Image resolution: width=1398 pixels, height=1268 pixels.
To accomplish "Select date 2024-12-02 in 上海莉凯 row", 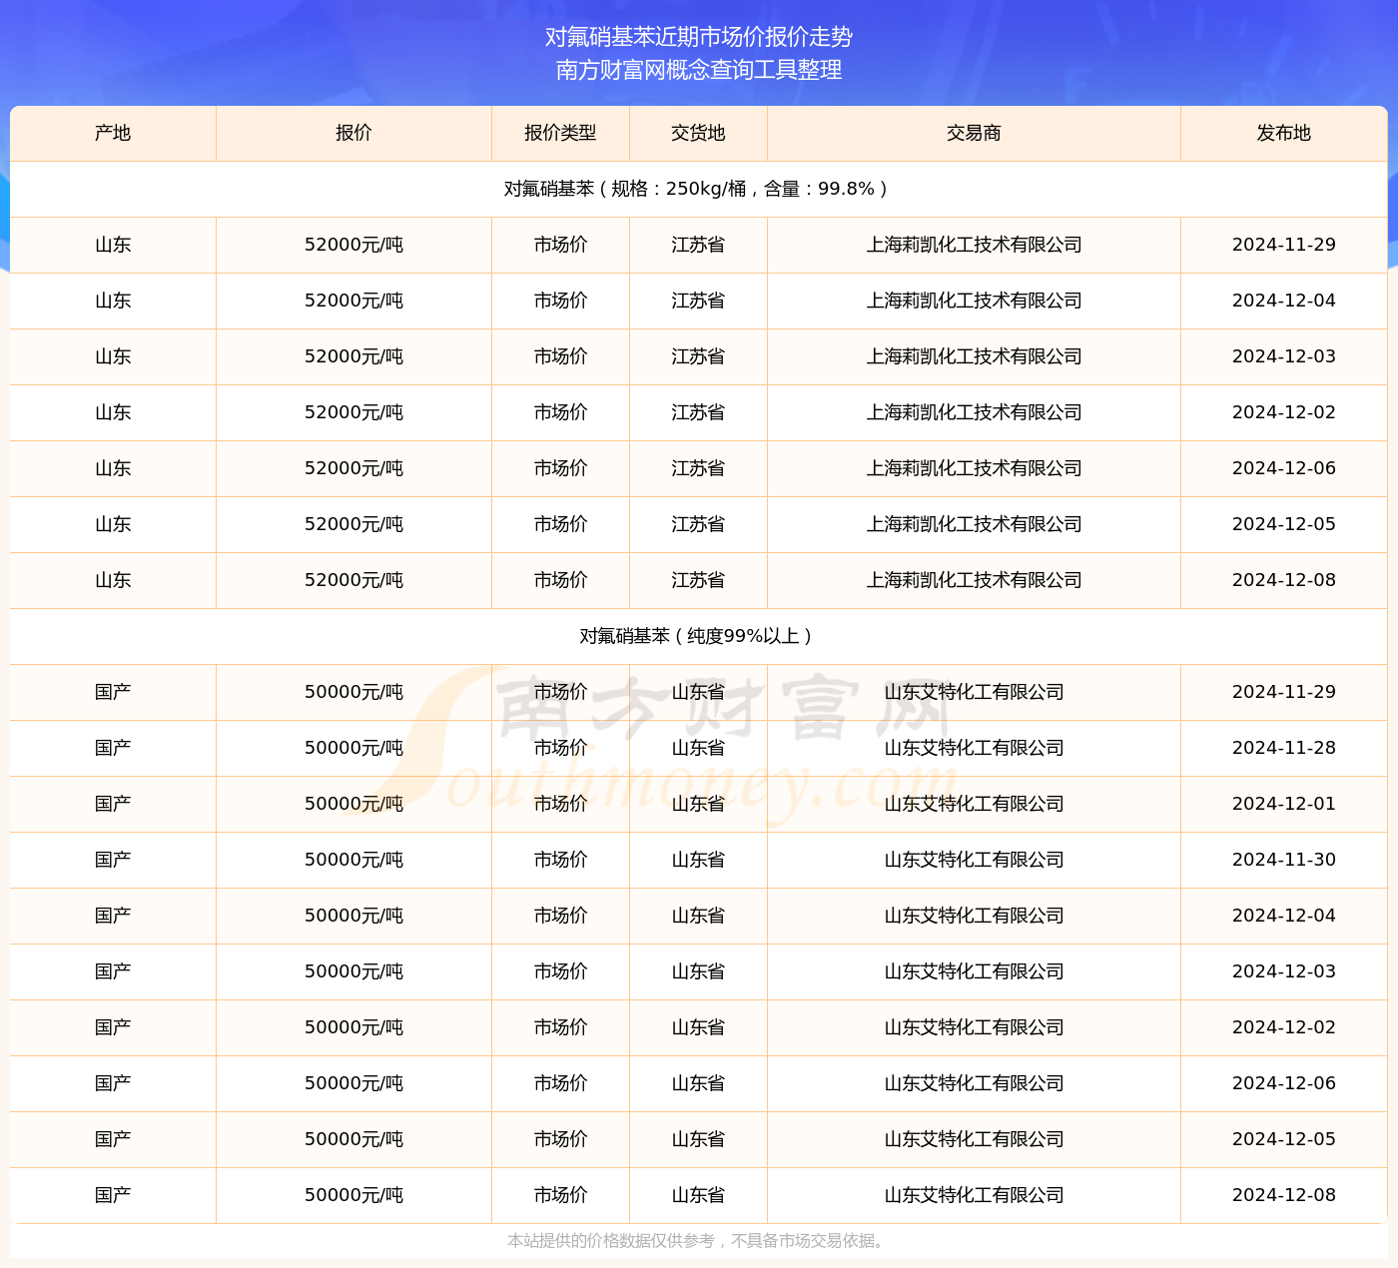I will point(1284,412).
